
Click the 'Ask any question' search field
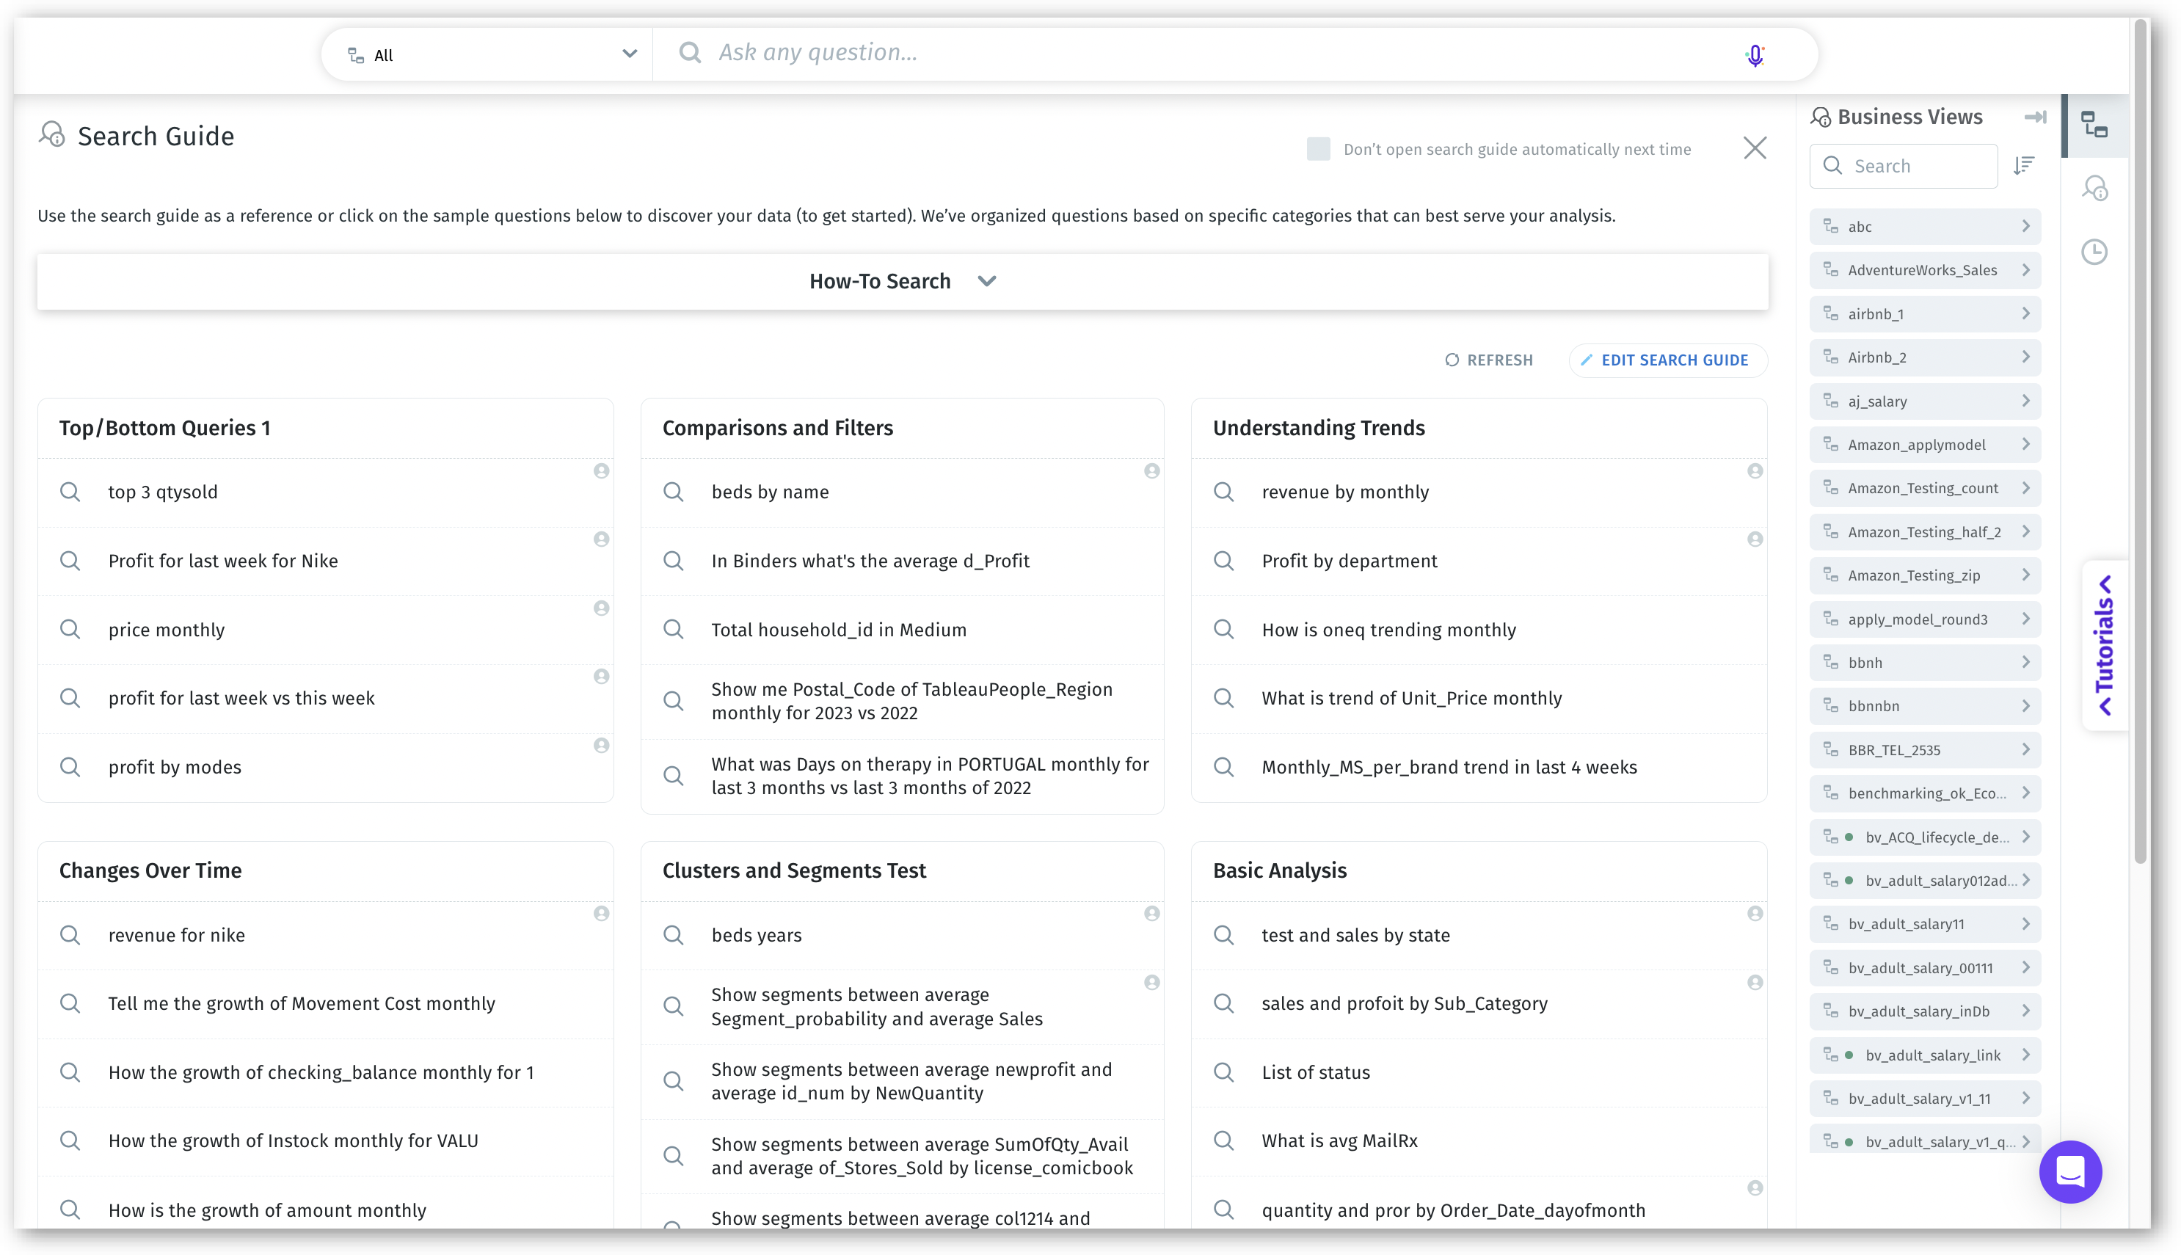[x=1206, y=54]
